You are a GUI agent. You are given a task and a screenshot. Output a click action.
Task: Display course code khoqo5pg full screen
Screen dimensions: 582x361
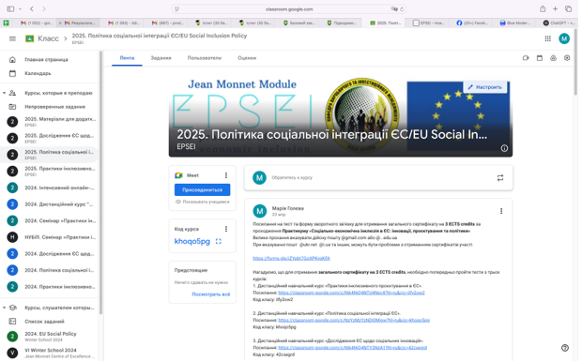219,241
